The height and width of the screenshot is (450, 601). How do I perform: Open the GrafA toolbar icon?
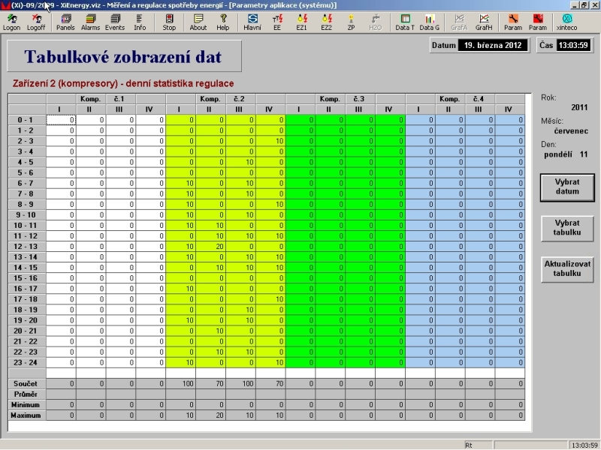click(459, 22)
